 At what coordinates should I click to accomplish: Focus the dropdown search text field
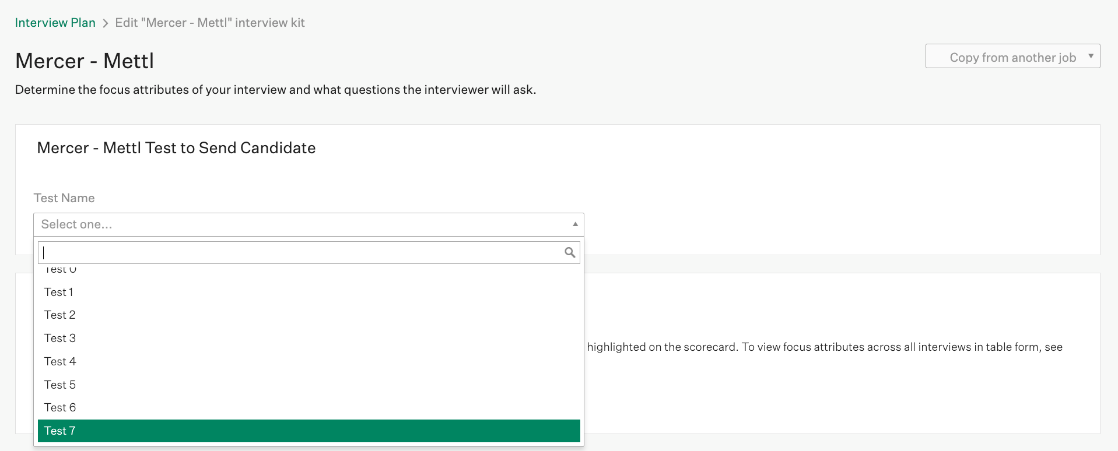[300, 253]
